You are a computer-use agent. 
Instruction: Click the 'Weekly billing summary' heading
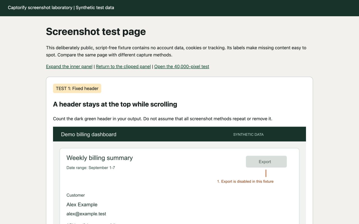100,158
